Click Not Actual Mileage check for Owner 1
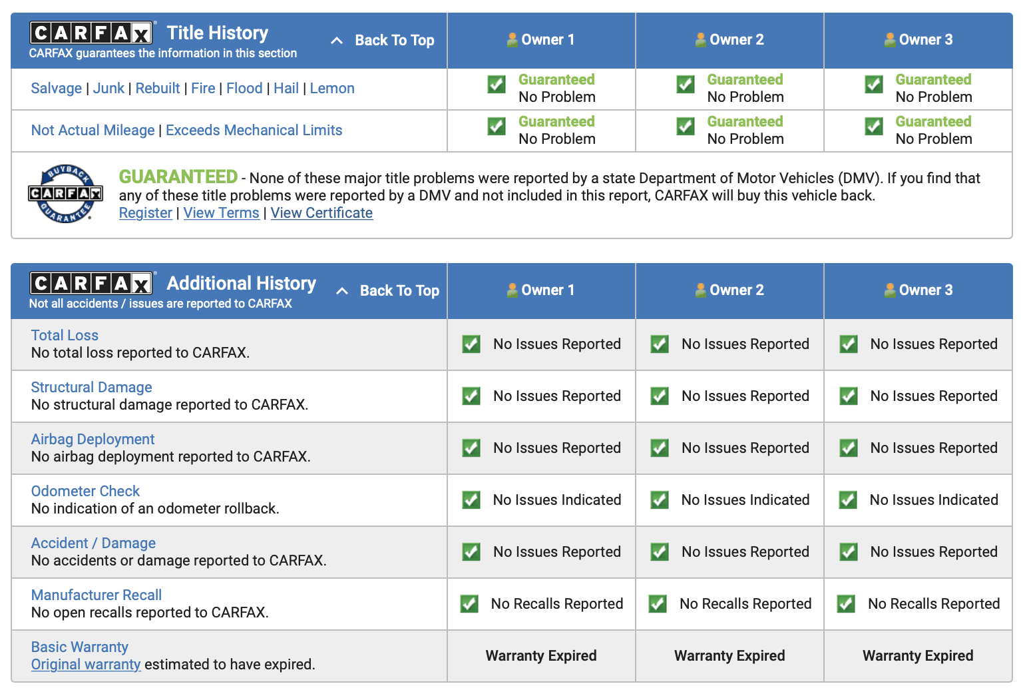 point(497,127)
